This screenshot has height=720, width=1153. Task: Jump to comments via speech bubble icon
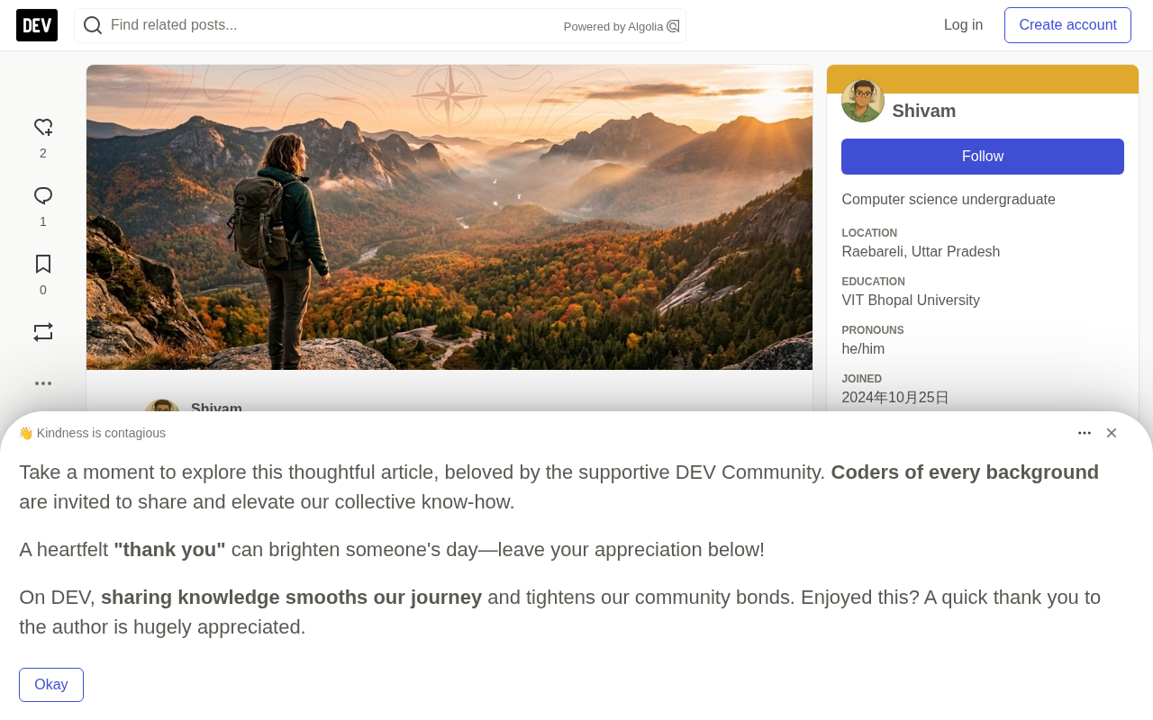pos(43,196)
